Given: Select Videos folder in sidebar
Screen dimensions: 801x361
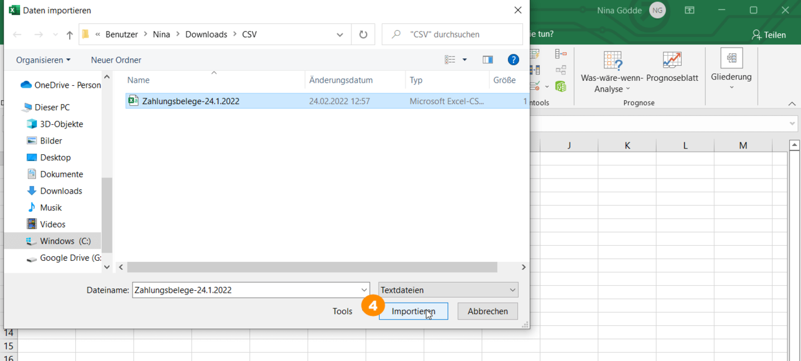Looking at the screenshot, I should 46,224.
